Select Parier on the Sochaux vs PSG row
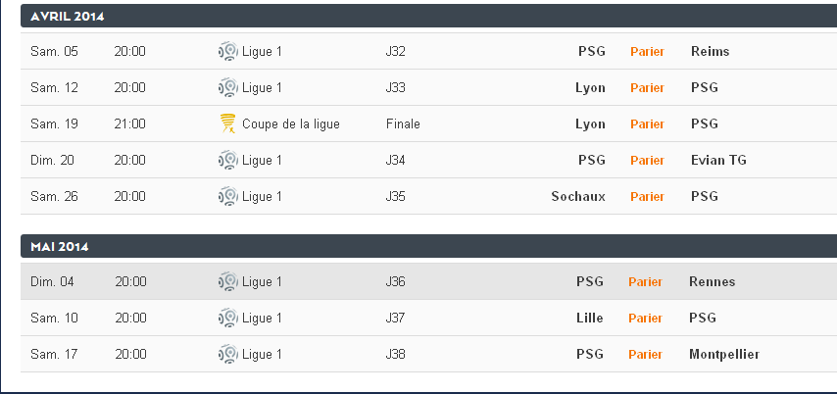Viewport: 837px width, 394px height. tap(647, 196)
